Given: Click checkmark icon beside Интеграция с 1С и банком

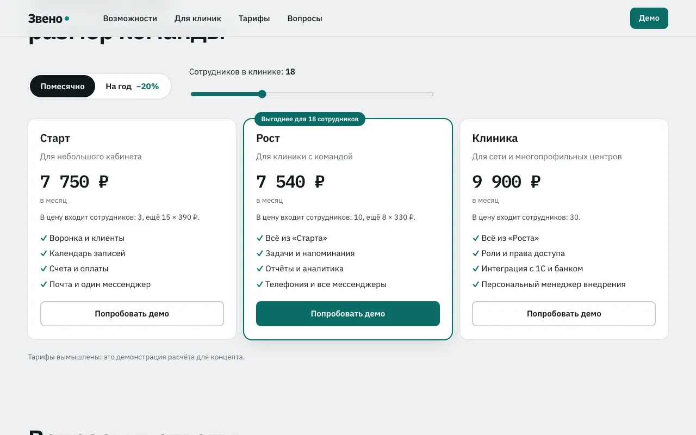Looking at the screenshot, I should point(475,269).
